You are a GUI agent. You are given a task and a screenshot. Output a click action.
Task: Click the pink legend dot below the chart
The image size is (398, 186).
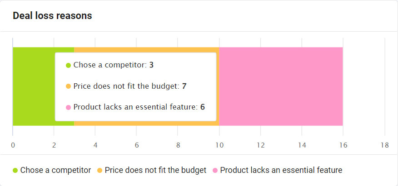click(x=215, y=171)
